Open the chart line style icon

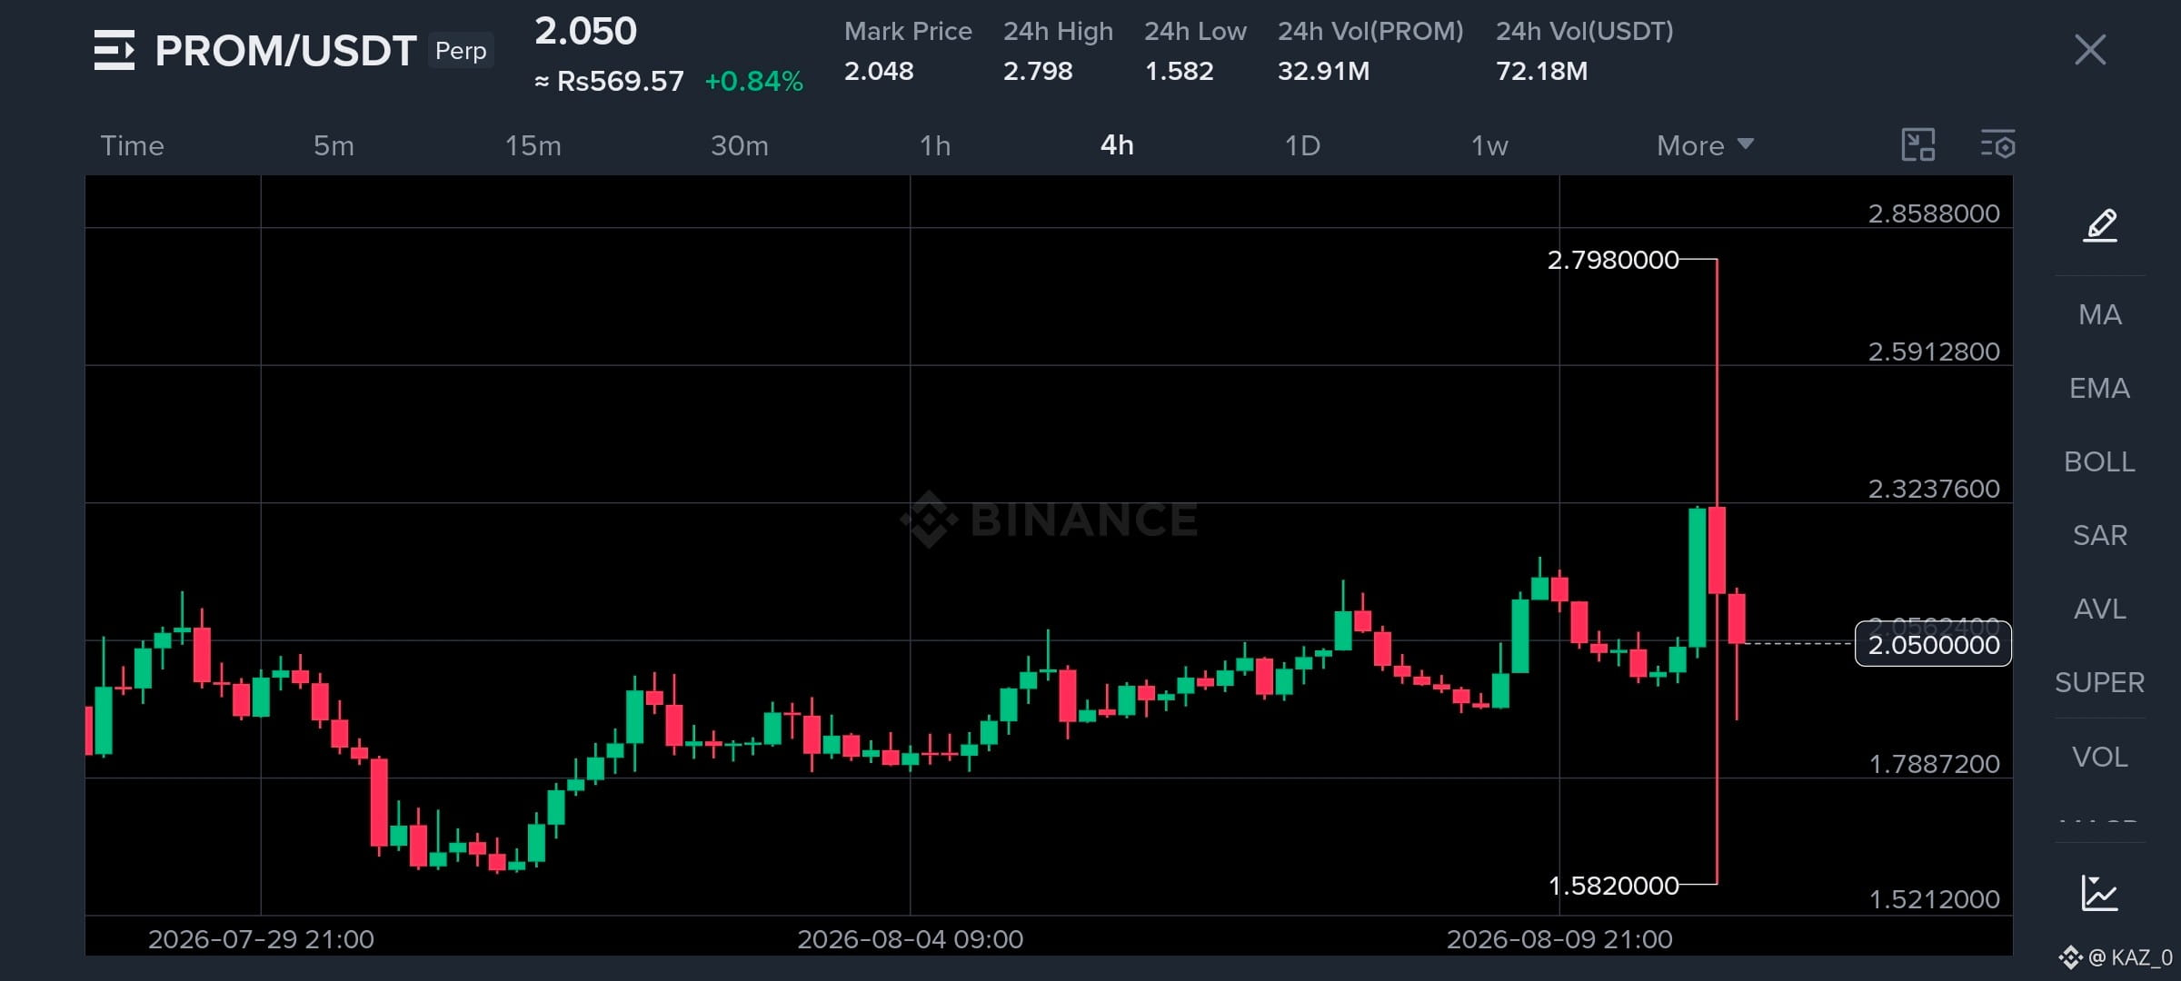[2100, 893]
